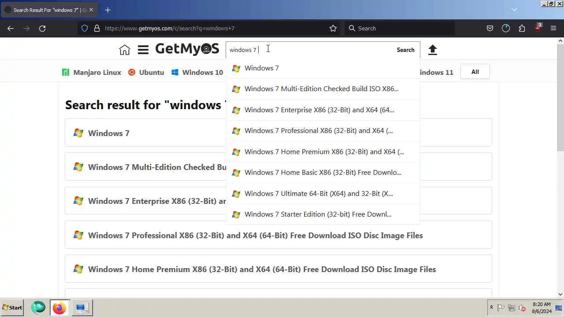This screenshot has height=317, width=564.
Task: Open the hamburger menu beside GetMyOS logo
Action: point(143,50)
